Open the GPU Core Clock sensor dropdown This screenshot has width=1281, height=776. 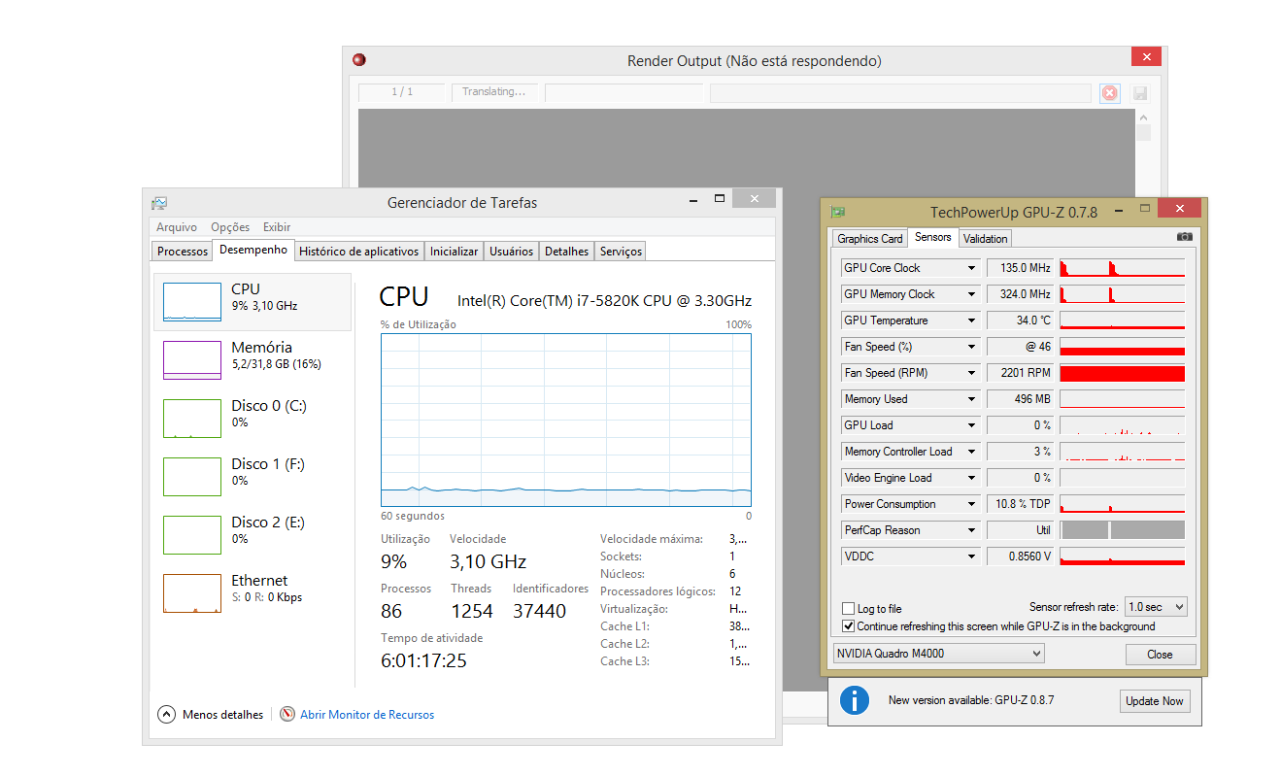tap(971, 268)
